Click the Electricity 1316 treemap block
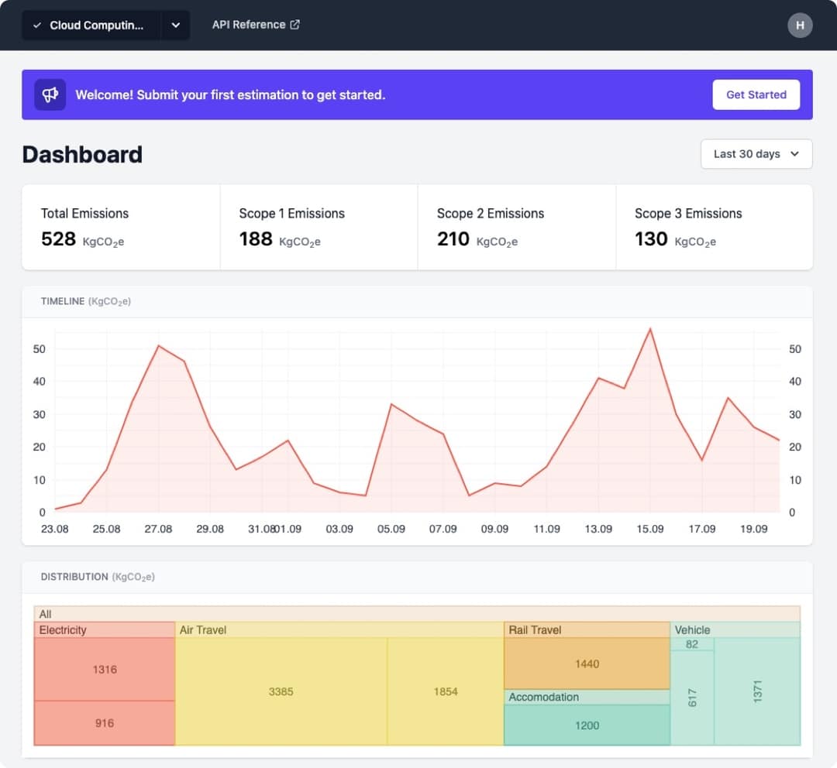The width and height of the screenshot is (837, 768). (105, 669)
